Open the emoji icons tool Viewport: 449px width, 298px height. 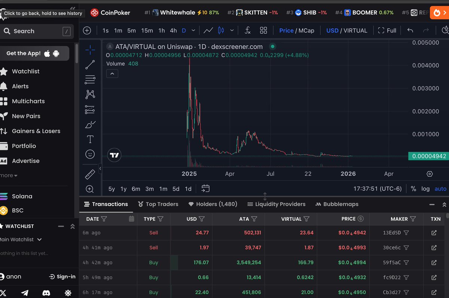(x=90, y=154)
